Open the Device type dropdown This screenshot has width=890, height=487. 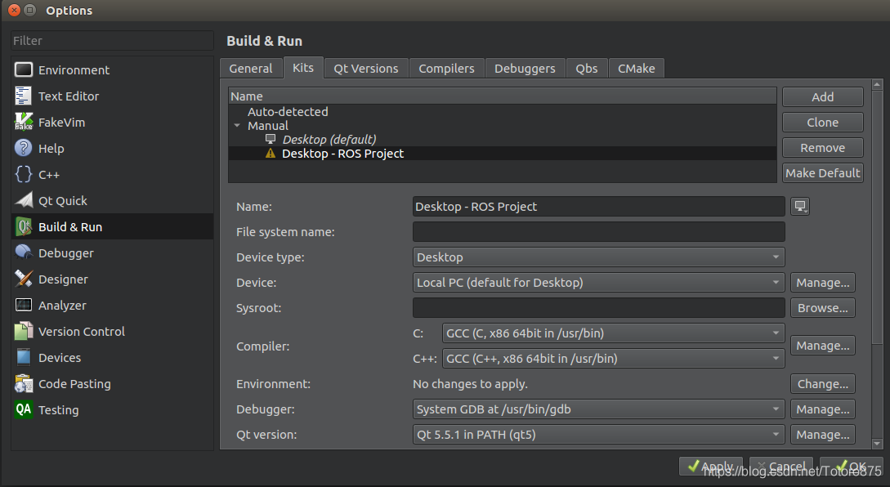click(598, 257)
